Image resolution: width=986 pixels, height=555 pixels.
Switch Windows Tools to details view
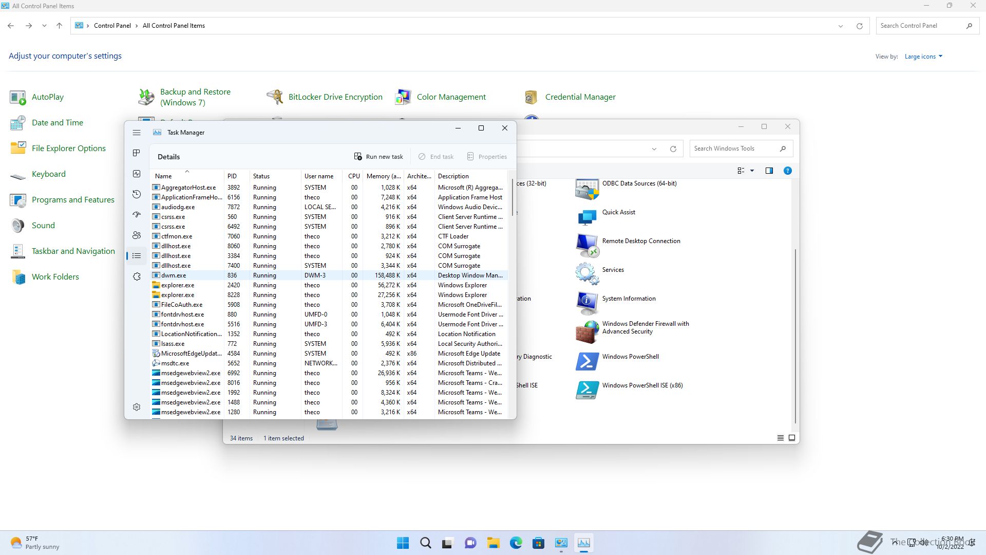tap(780, 438)
